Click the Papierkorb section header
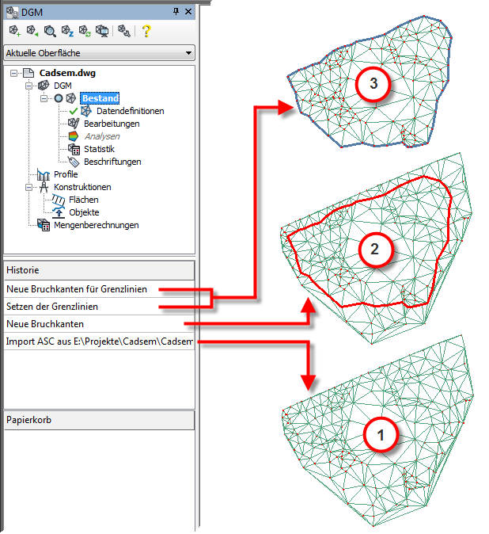 click(99, 419)
